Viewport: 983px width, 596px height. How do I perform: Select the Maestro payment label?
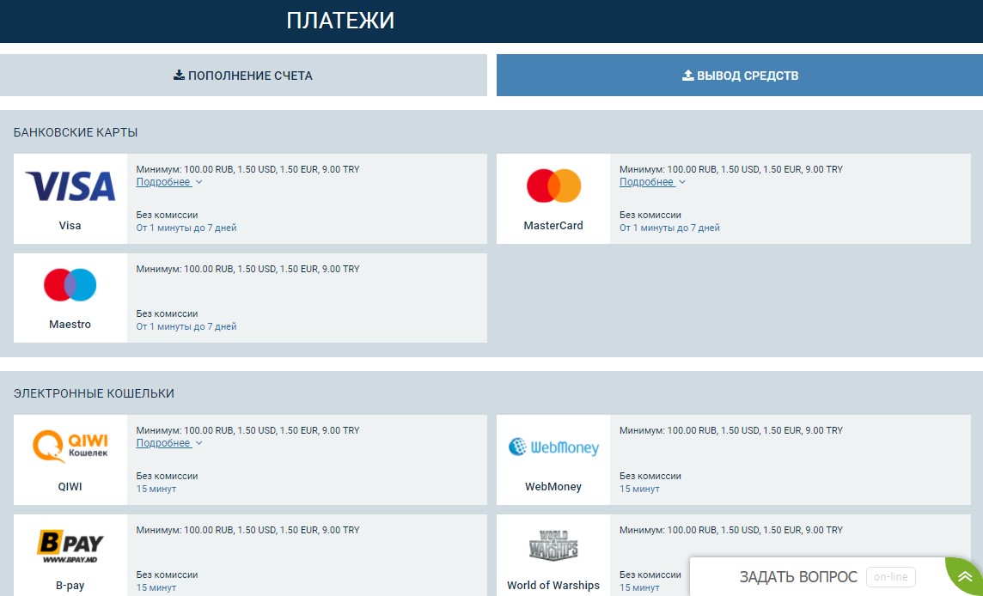point(70,325)
